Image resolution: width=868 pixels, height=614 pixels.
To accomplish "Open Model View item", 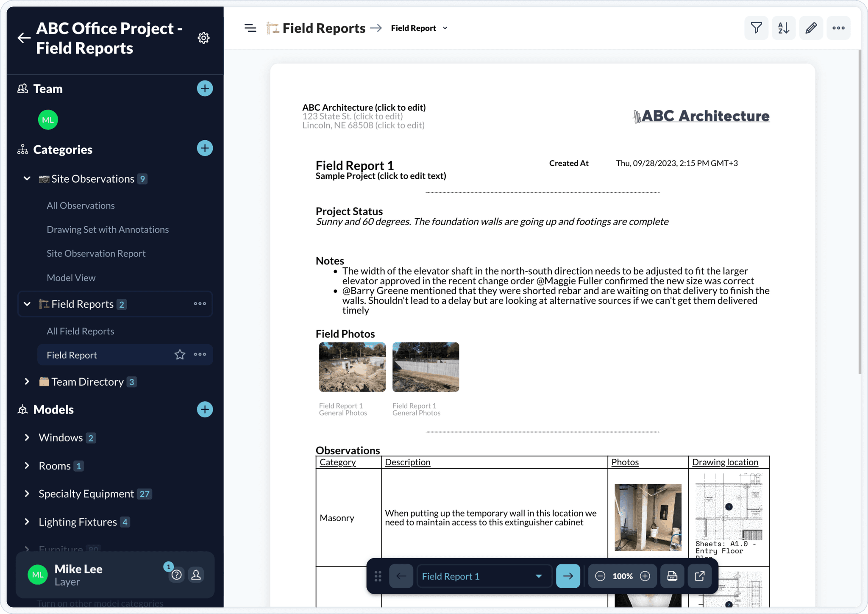I will 71,278.
